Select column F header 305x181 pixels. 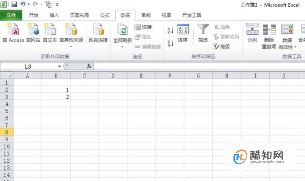pos(170,75)
